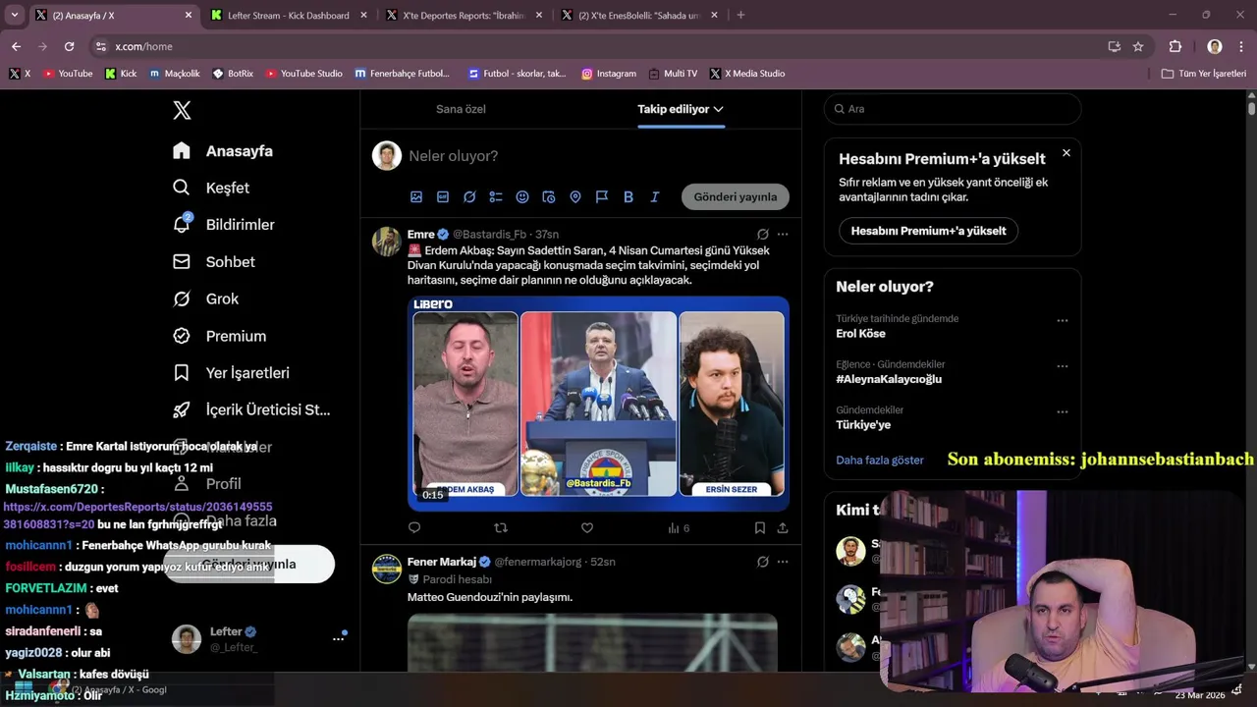
Task: Schedule post from composer toolbar
Action: point(549,196)
